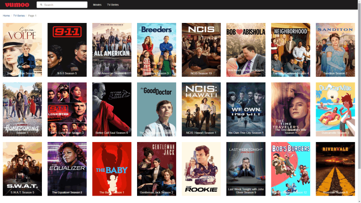Open Homecoming Season 1 poster

coord(22,109)
